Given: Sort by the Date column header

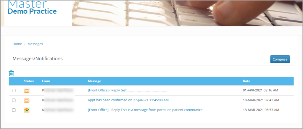Looking at the screenshot, I should 246,81.
